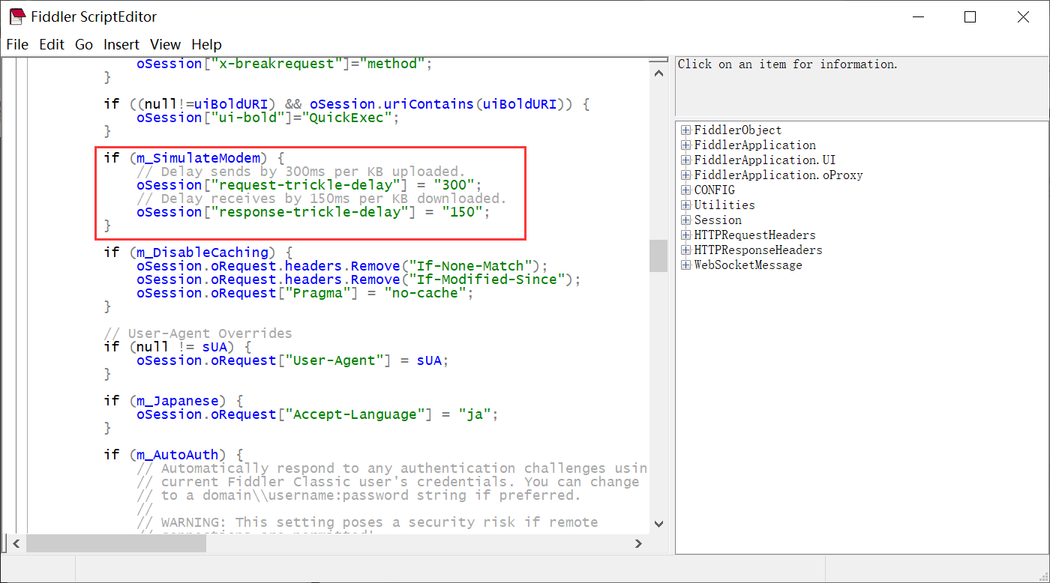This screenshot has width=1050, height=583.
Task: Open the Go menu
Action: (84, 44)
